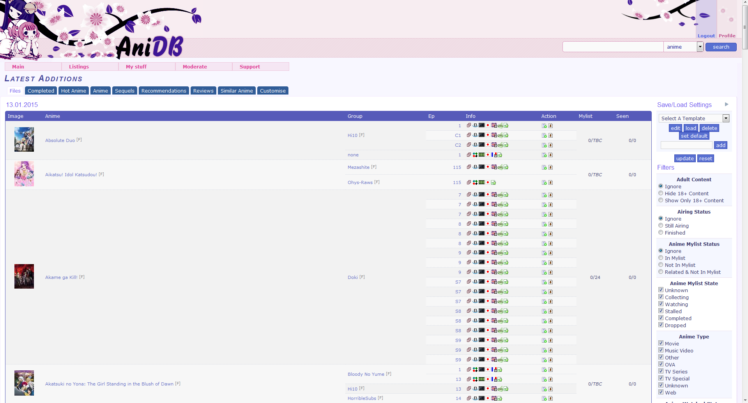Image resolution: width=748 pixels, height=403 pixels.
Task: Uncheck Collecting mylist state checkbox
Action: [661, 297]
